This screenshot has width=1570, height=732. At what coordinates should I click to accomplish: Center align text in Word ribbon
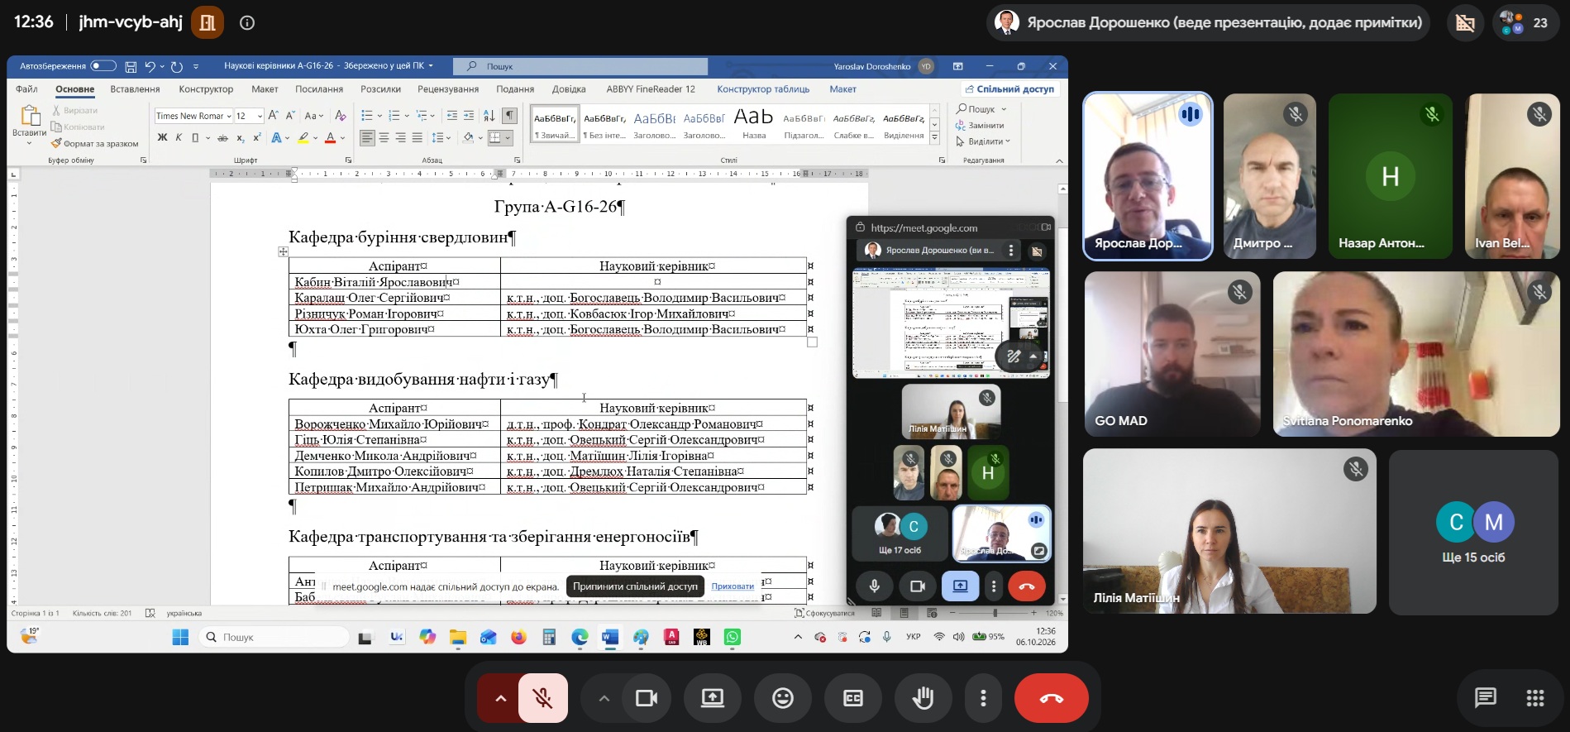(384, 137)
